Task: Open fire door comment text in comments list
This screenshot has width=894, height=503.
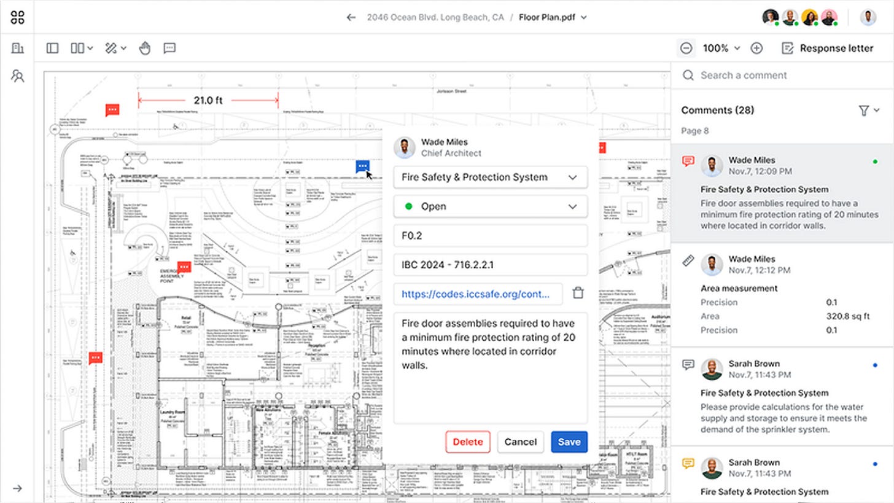Action: click(x=789, y=214)
